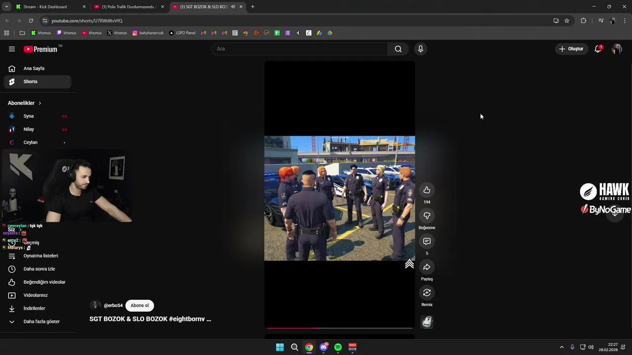Expand Abonelikler subscriptions section
Image resolution: width=632 pixels, height=355 pixels.
[x=25, y=103]
